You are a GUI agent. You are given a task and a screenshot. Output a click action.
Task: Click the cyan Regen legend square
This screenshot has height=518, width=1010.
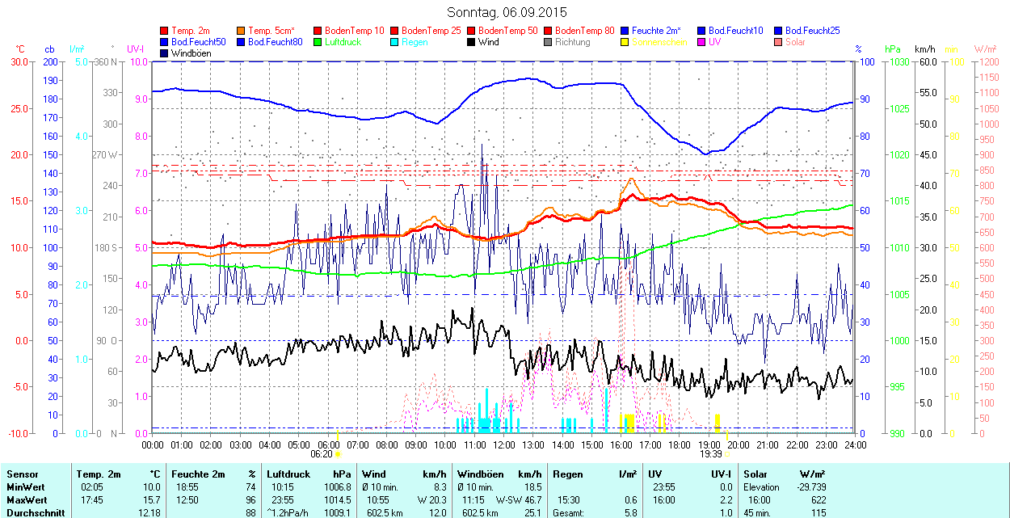click(395, 42)
